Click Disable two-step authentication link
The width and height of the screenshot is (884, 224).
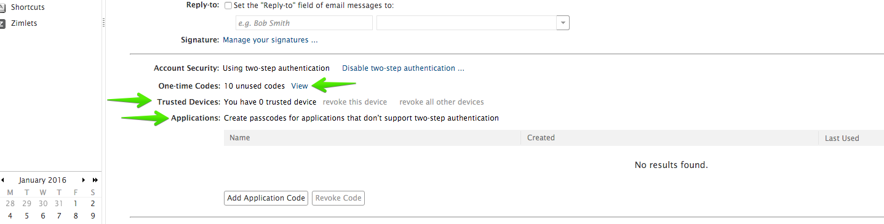pos(403,68)
